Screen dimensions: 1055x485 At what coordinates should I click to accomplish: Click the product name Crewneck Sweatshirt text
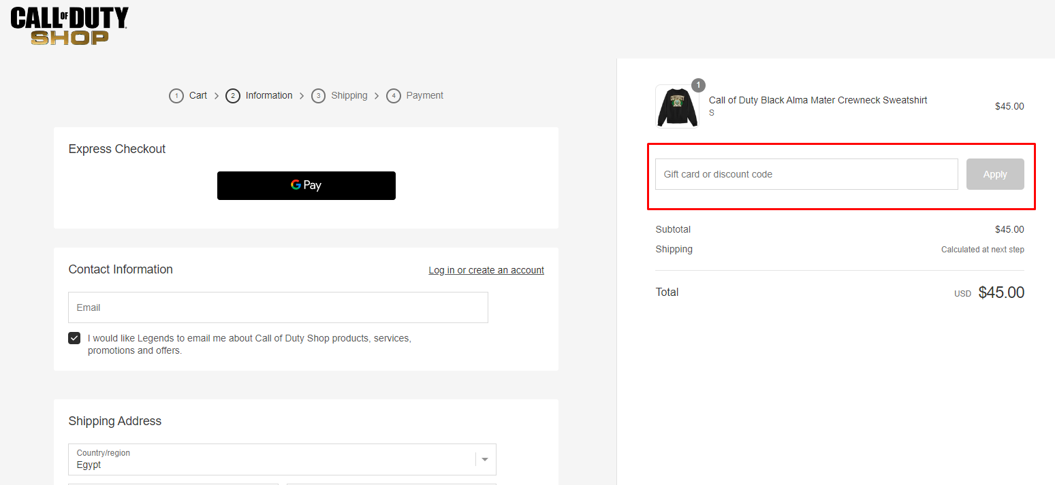[x=818, y=100]
